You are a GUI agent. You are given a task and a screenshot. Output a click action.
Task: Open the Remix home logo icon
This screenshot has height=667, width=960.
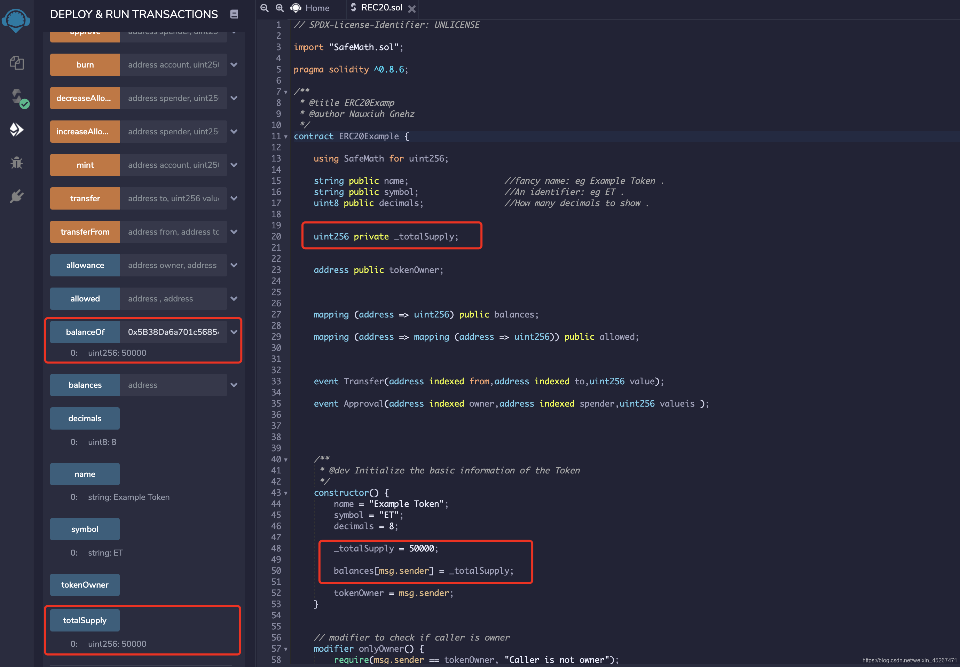pos(16,20)
